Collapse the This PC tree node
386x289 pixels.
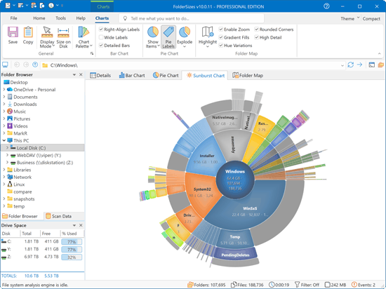(4, 140)
